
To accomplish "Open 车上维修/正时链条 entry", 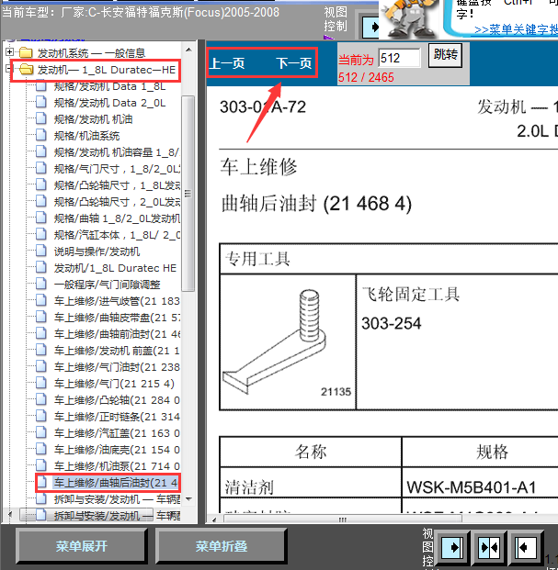I will point(117,417).
